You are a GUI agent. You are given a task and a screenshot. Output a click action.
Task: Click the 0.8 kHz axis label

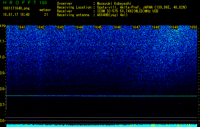coord(3,89)
